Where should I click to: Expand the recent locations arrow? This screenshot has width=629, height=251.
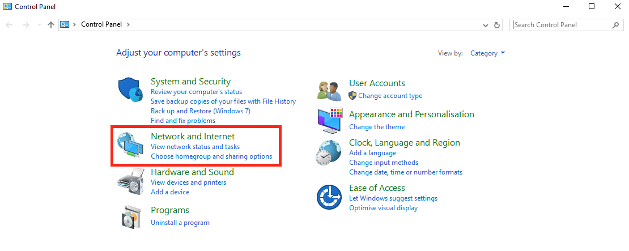(x=39, y=25)
